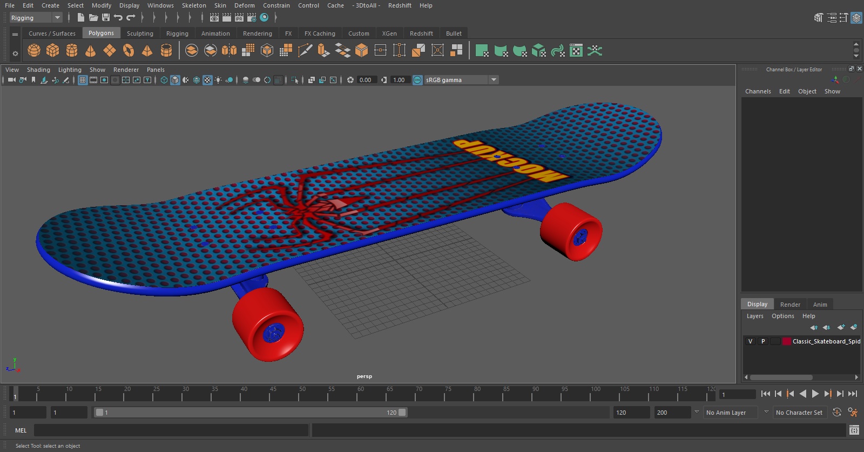Toggle smooth shade all mode

175,80
